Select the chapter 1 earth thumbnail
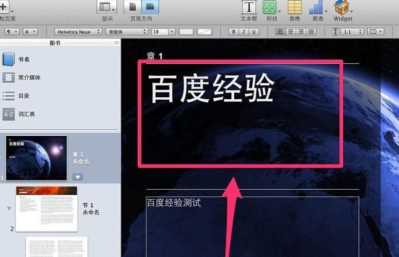This screenshot has height=257, width=399. pyautogui.click(x=37, y=158)
